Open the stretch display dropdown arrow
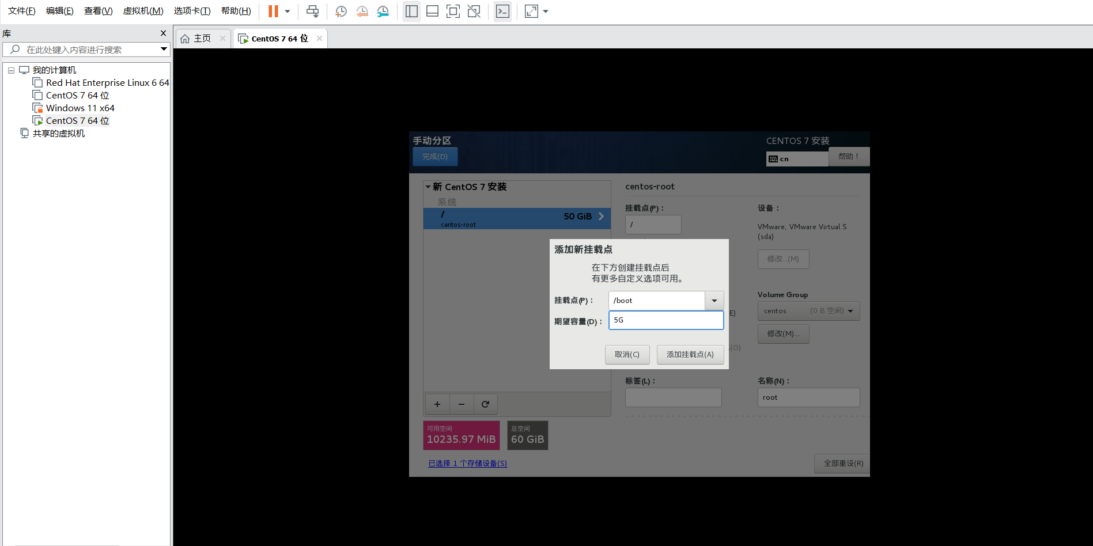1093x546 pixels. pos(546,11)
